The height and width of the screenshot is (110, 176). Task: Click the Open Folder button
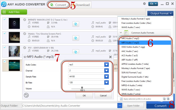[133, 106]
